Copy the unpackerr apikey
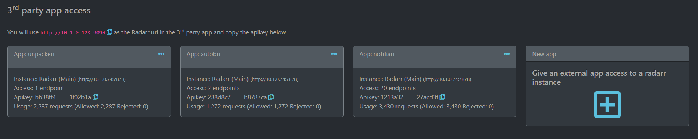 pos(95,97)
